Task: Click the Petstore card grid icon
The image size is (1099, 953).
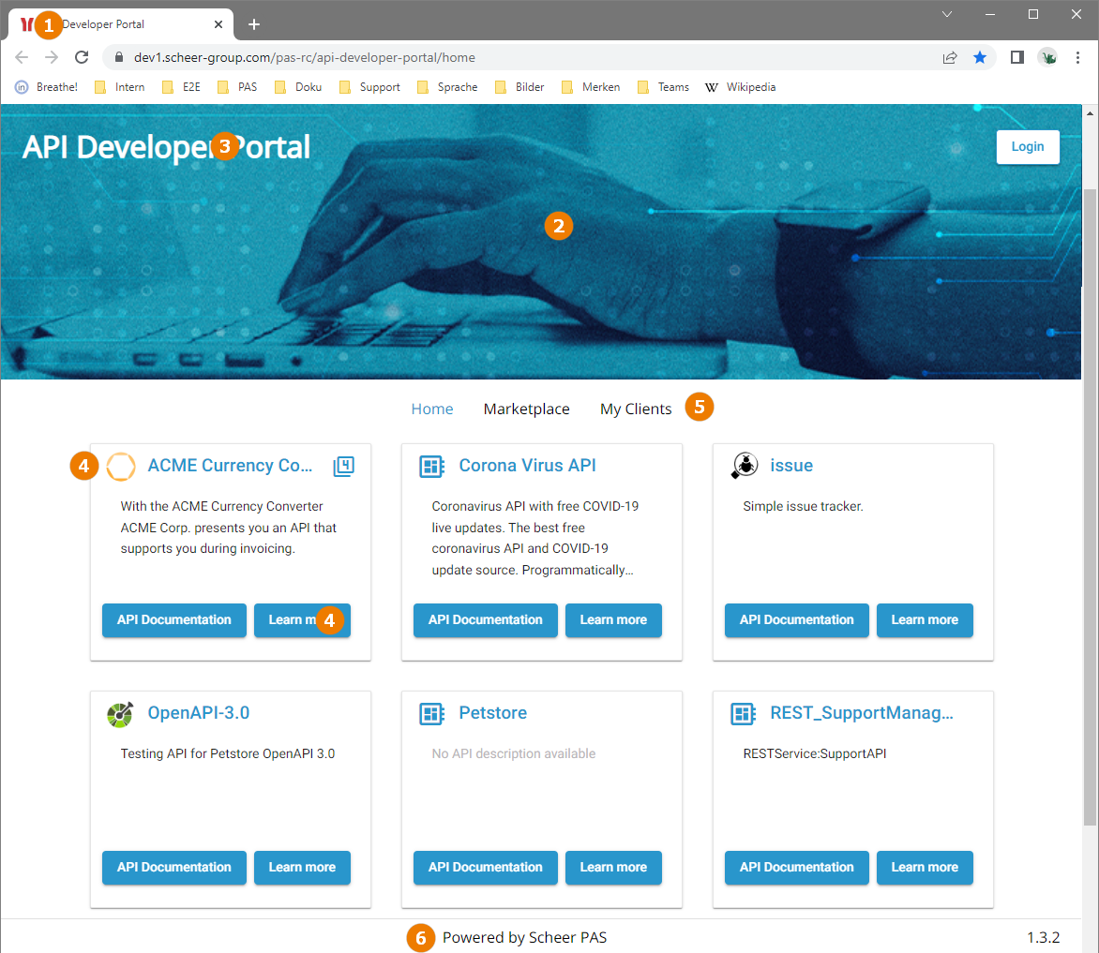Action: (x=431, y=713)
